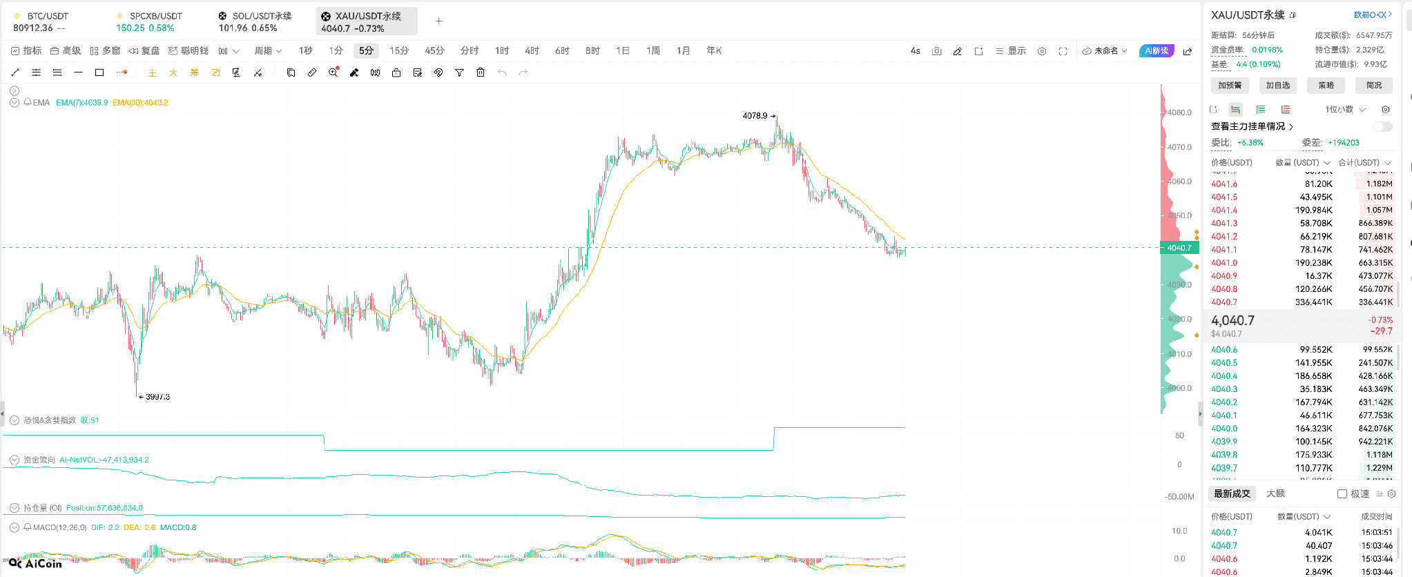Open the candlestick chart type dropdown
Image resolution: width=1412 pixels, height=577 pixels.
click(x=229, y=51)
